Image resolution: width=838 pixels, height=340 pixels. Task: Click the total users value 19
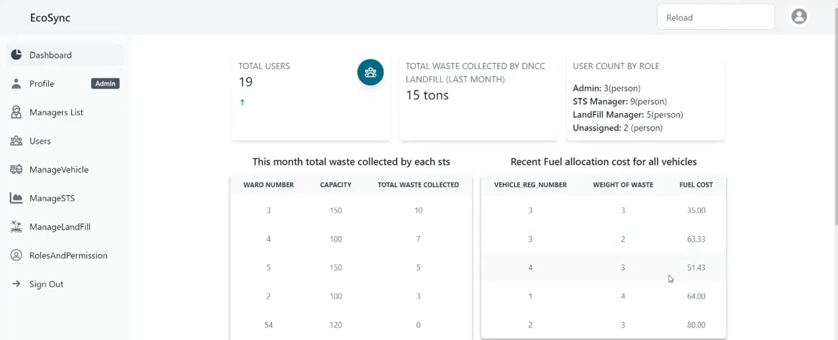tap(246, 82)
